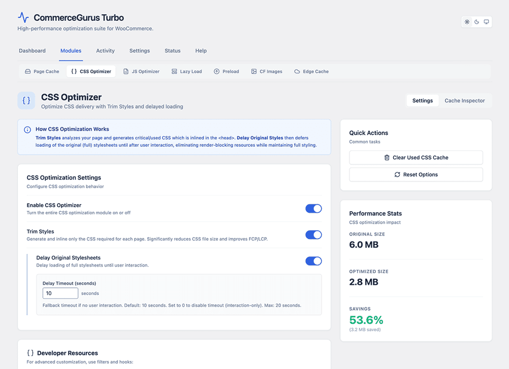The width and height of the screenshot is (509, 369).
Task: Click the Preload arrow circle icon
Action: (217, 71)
